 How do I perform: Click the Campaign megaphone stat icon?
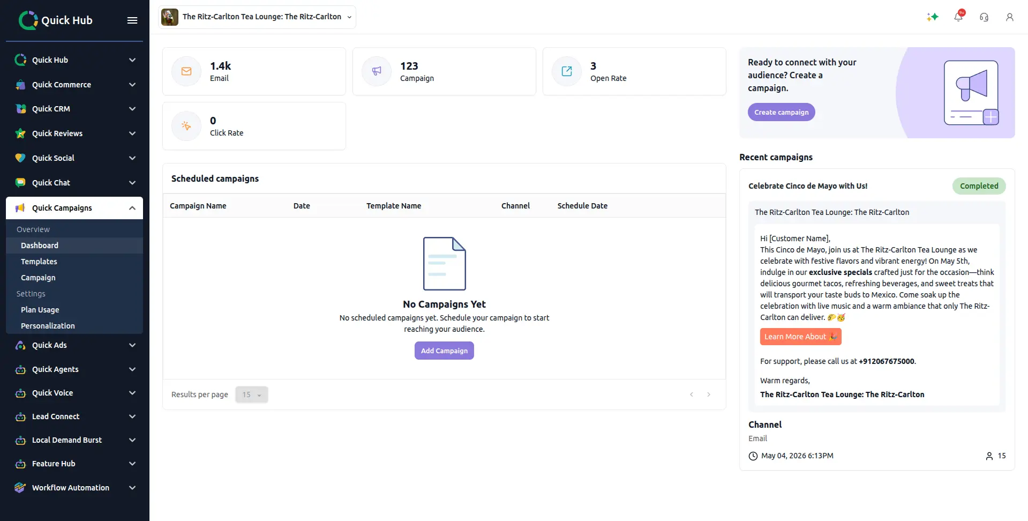tap(377, 71)
